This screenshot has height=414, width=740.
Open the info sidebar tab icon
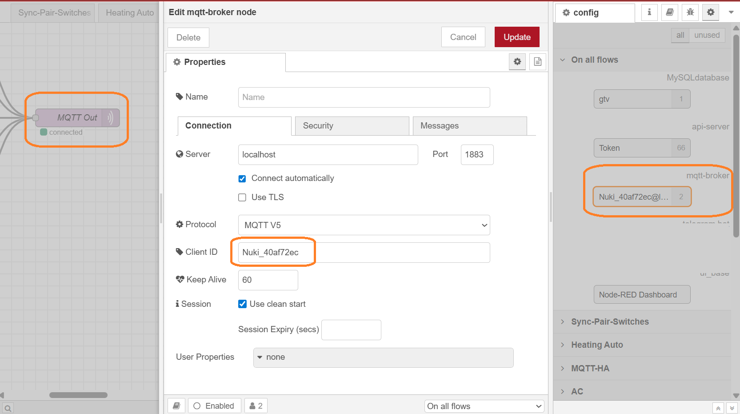point(649,12)
